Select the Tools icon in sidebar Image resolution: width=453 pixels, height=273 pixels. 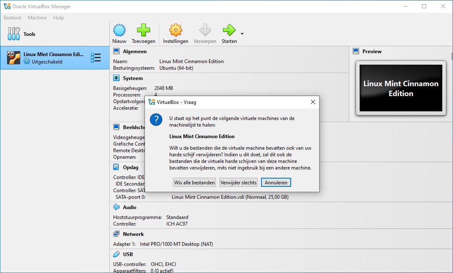click(14, 34)
